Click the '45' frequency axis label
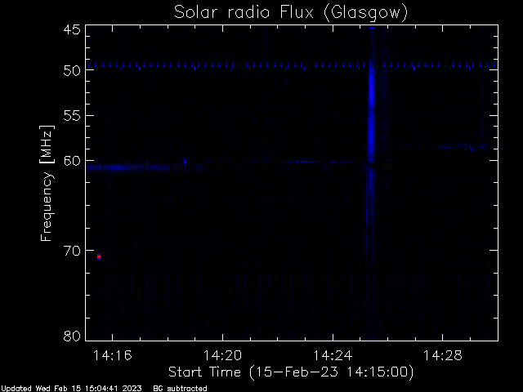Viewport: 523px width, 392px height. 72,29
